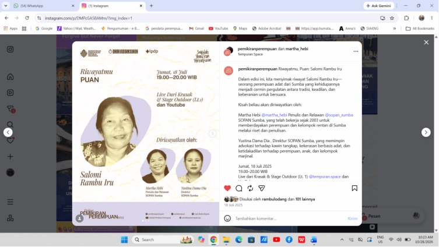
Task: Follow the @sopan_sumba mention link
Action: [x=339, y=115]
